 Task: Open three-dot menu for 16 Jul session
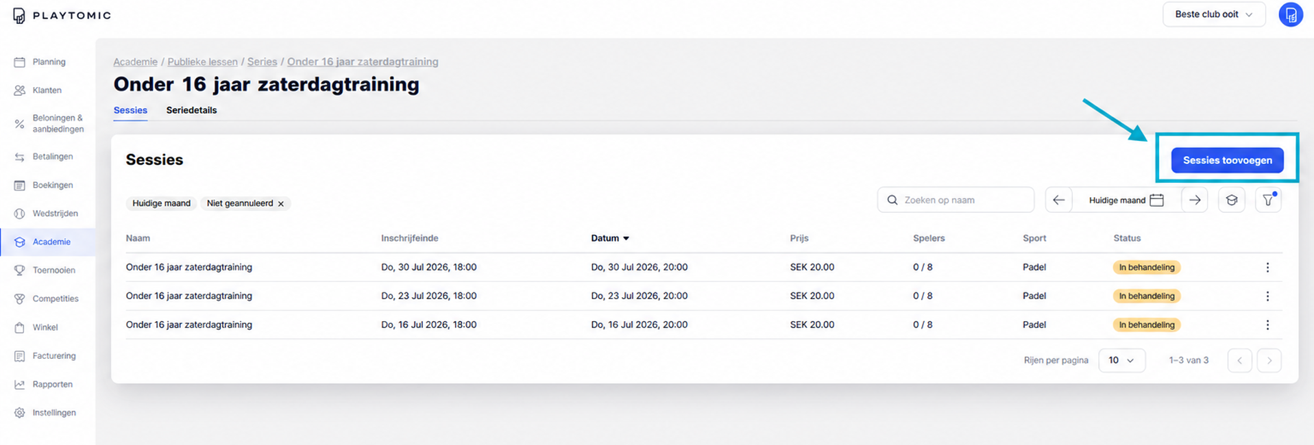point(1267,325)
